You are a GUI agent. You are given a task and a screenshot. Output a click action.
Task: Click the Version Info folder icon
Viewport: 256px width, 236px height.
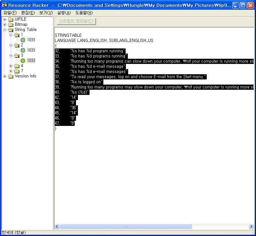11,76
